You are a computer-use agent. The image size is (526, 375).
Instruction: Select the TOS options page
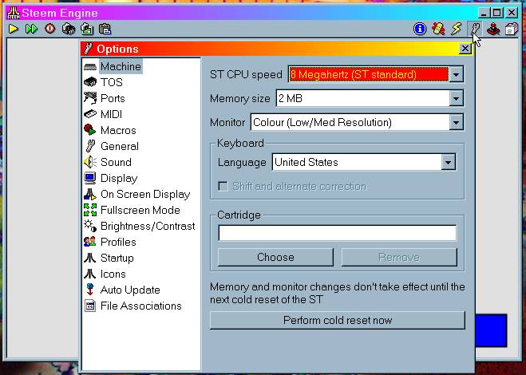point(112,82)
